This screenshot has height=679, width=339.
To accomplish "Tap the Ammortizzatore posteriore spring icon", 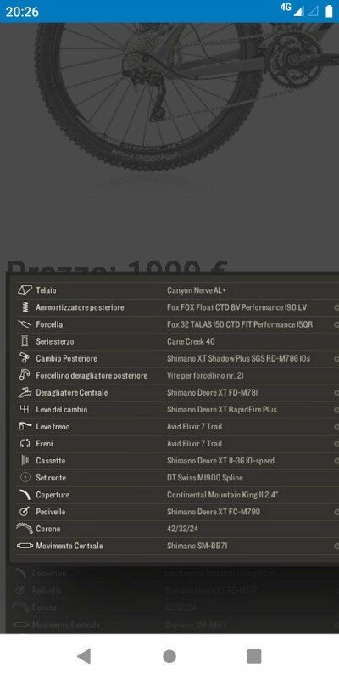I will pyautogui.click(x=25, y=307).
